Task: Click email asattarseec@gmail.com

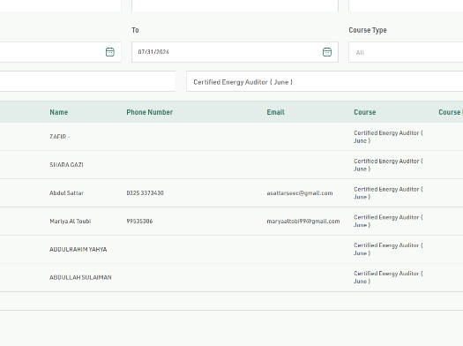Action: (x=300, y=193)
